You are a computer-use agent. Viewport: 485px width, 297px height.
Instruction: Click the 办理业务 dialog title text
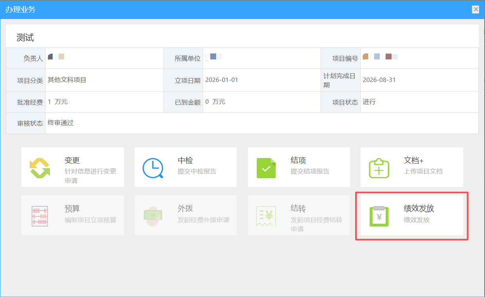pos(20,10)
